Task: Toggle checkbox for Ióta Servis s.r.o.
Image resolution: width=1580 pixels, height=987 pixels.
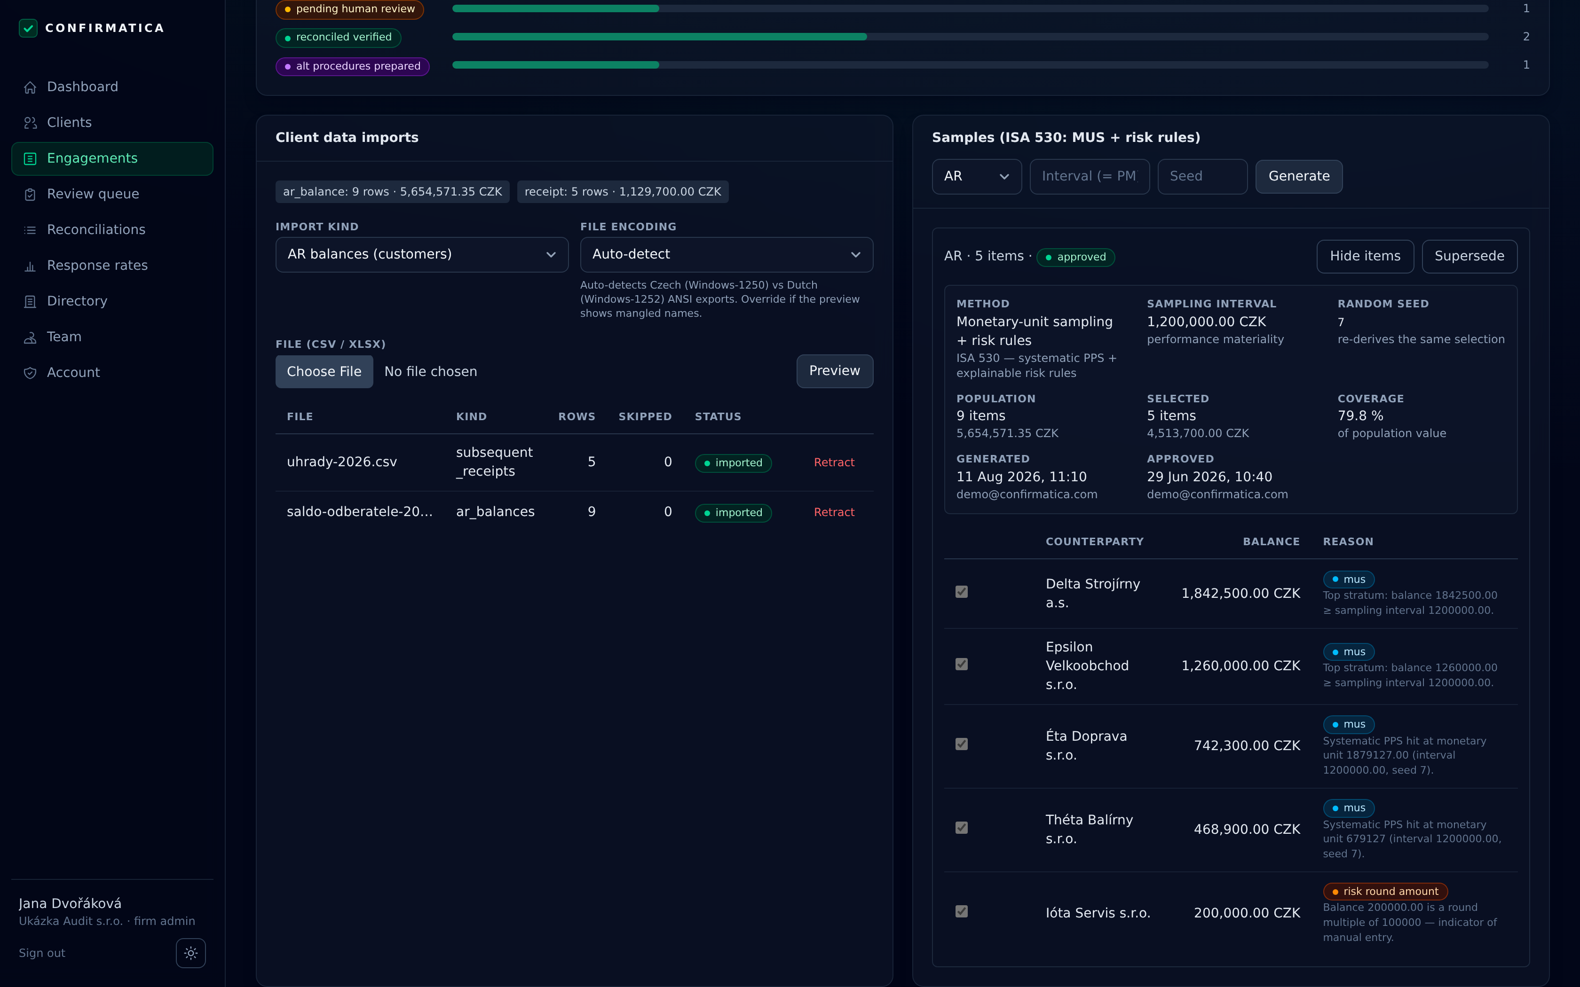Action: click(x=962, y=911)
